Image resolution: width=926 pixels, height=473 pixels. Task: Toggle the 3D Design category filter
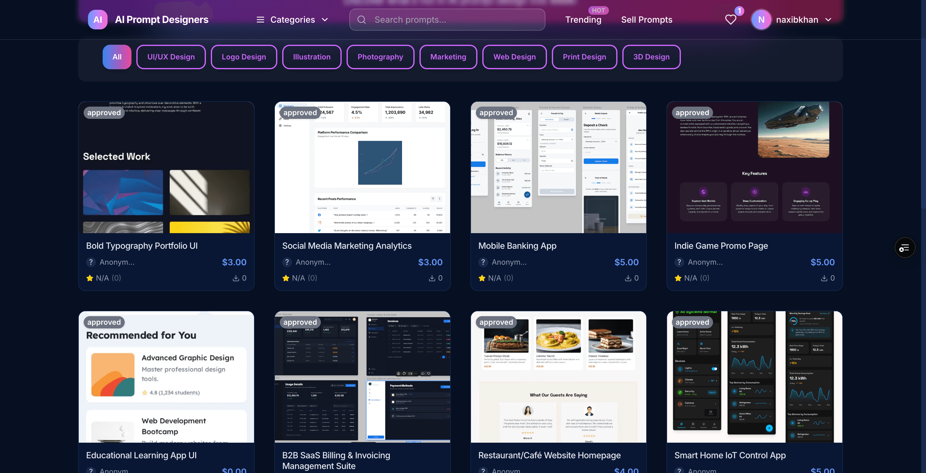coord(651,57)
